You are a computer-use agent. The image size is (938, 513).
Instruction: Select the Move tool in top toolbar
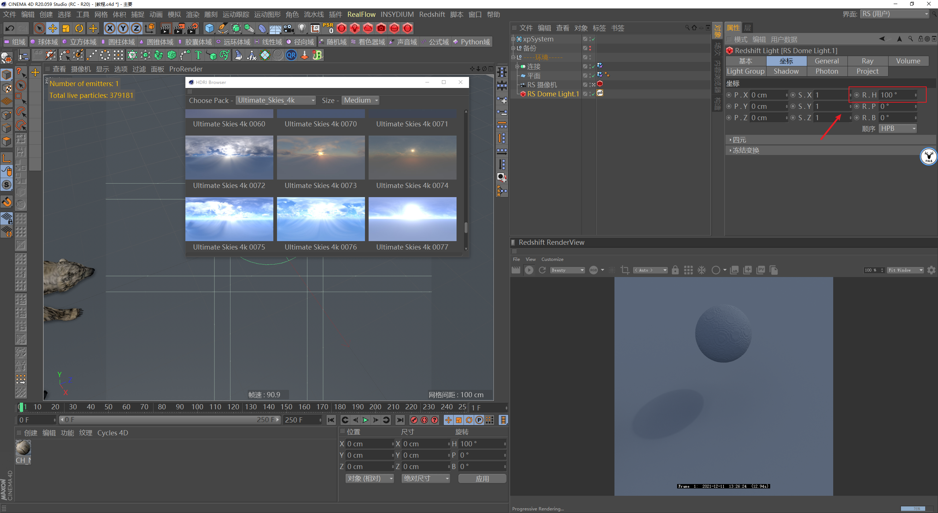53,28
